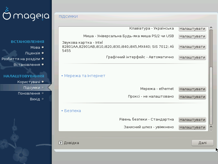Click the scrollbar down arrow at bottom
218x164 pixels.
tap(211, 130)
